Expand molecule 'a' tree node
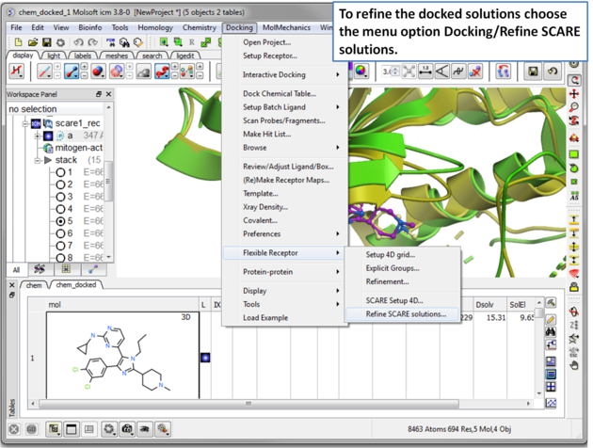This screenshot has height=448, width=593. pos(38,136)
